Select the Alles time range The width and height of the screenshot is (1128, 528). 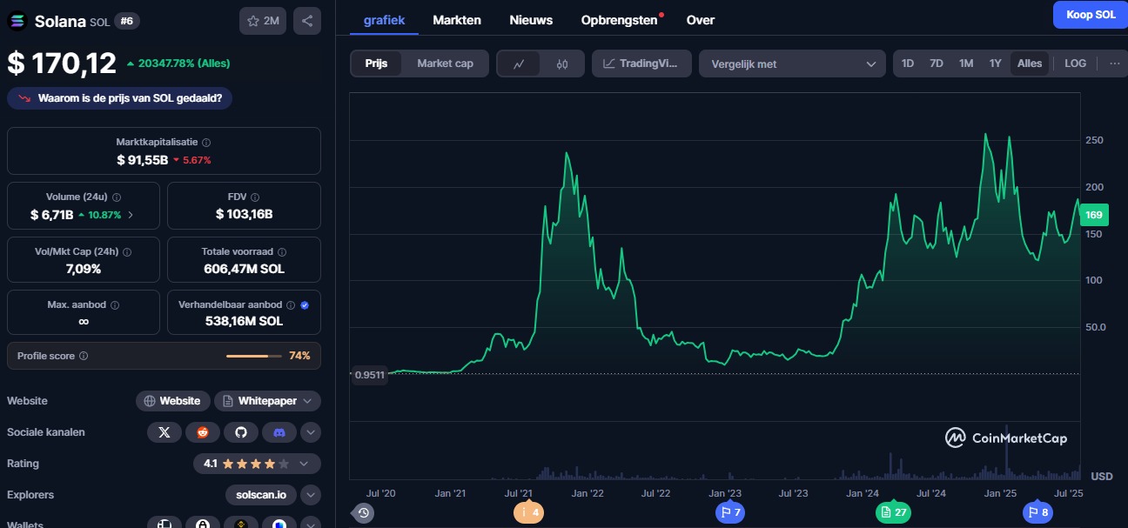point(1030,63)
